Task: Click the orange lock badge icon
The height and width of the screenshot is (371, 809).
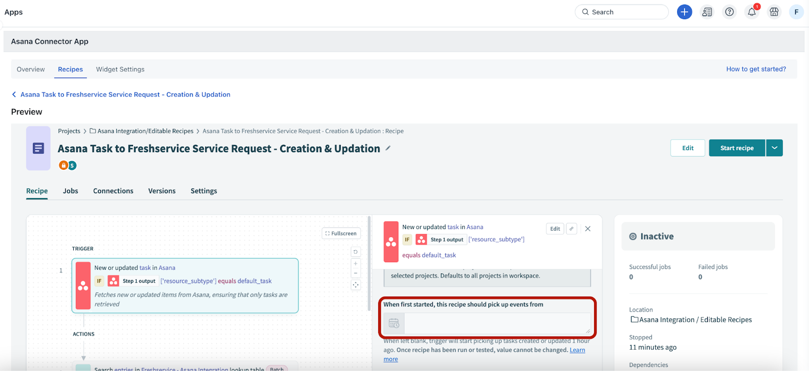Action: point(63,165)
